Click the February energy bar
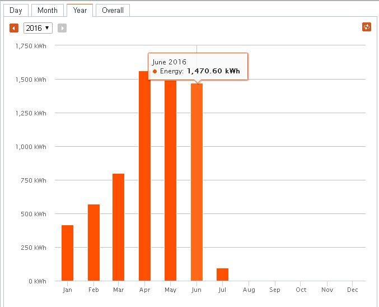 (93, 243)
